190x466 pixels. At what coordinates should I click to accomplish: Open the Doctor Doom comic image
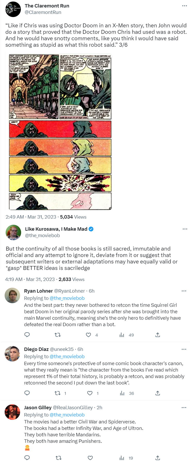point(60,132)
